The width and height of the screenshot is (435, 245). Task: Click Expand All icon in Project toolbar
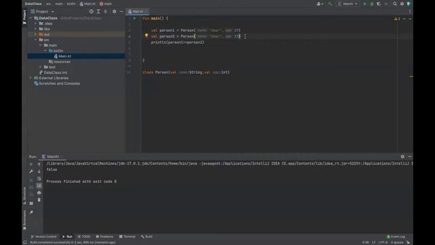98,12
